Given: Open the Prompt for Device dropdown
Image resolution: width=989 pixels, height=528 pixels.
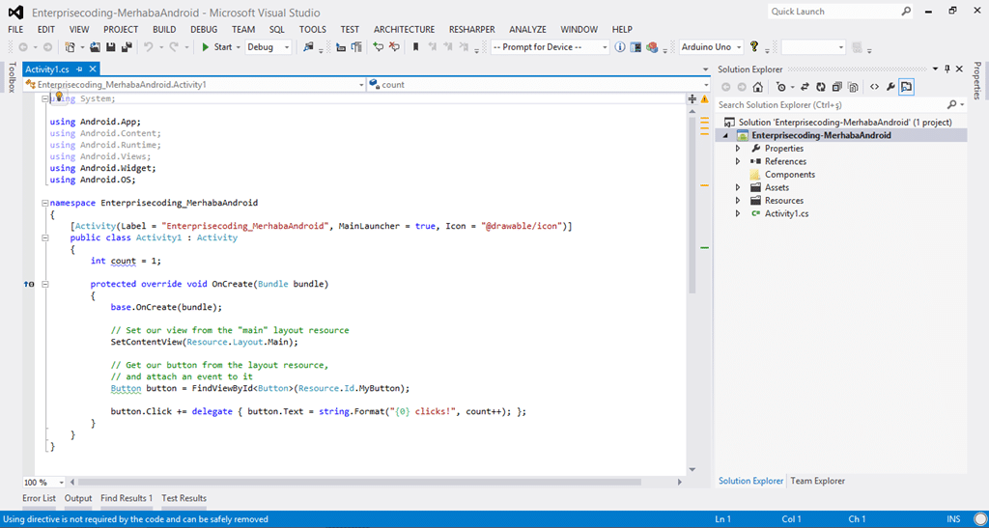Looking at the screenshot, I should pyautogui.click(x=550, y=47).
